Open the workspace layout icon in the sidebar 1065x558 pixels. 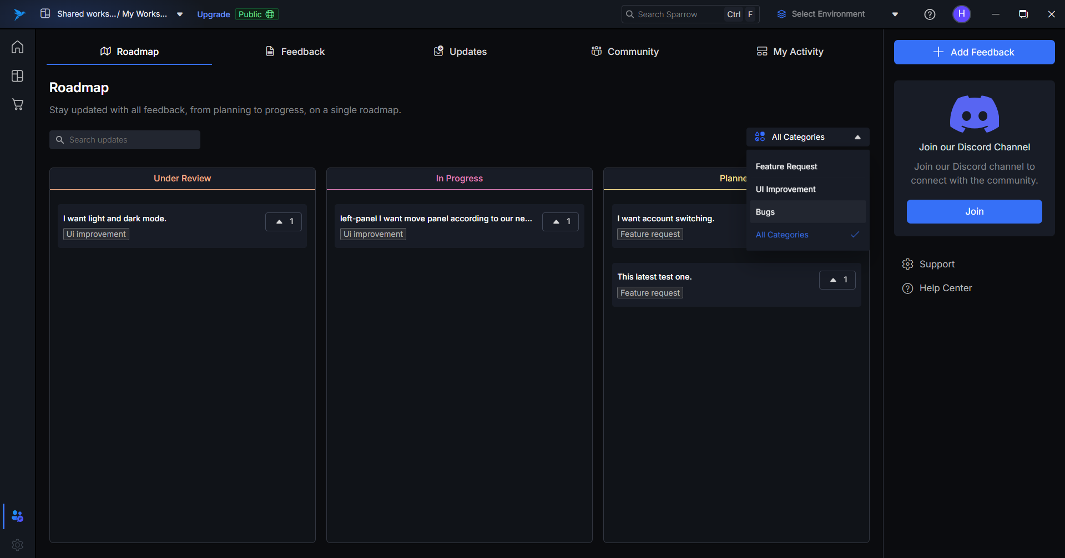click(18, 76)
